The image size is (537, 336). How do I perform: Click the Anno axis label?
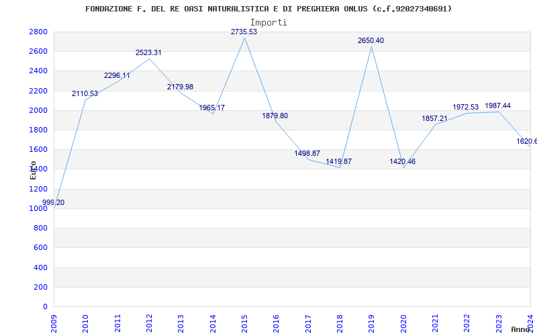(x=521, y=329)
